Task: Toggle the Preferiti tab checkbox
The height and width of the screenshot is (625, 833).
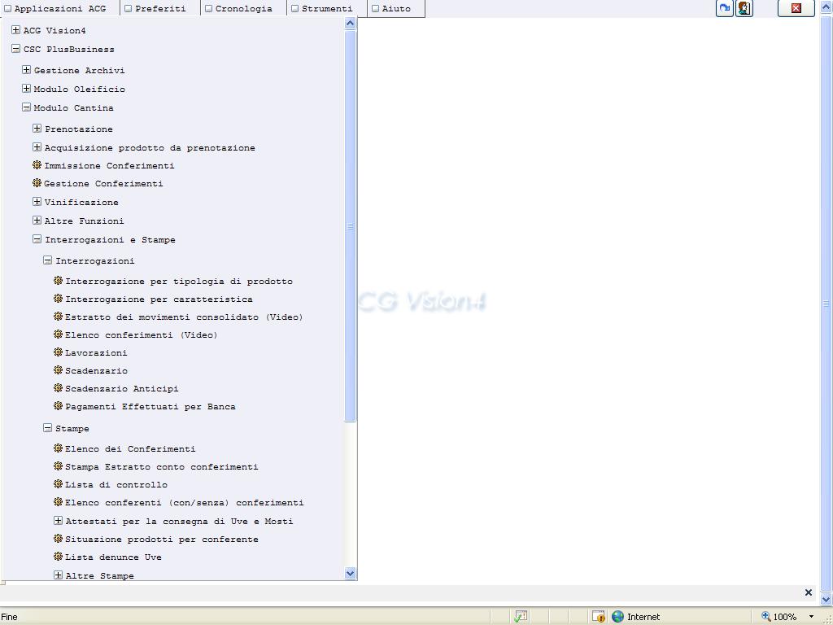Action: pos(128,9)
